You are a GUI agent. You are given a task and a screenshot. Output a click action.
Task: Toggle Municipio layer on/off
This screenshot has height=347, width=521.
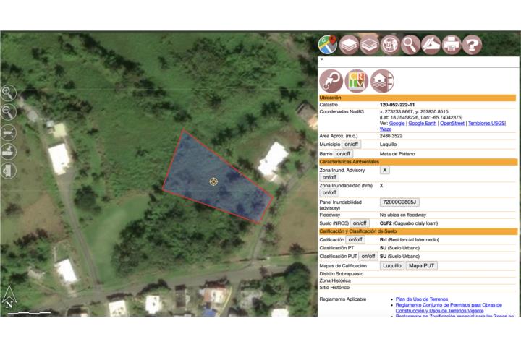tap(352, 145)
